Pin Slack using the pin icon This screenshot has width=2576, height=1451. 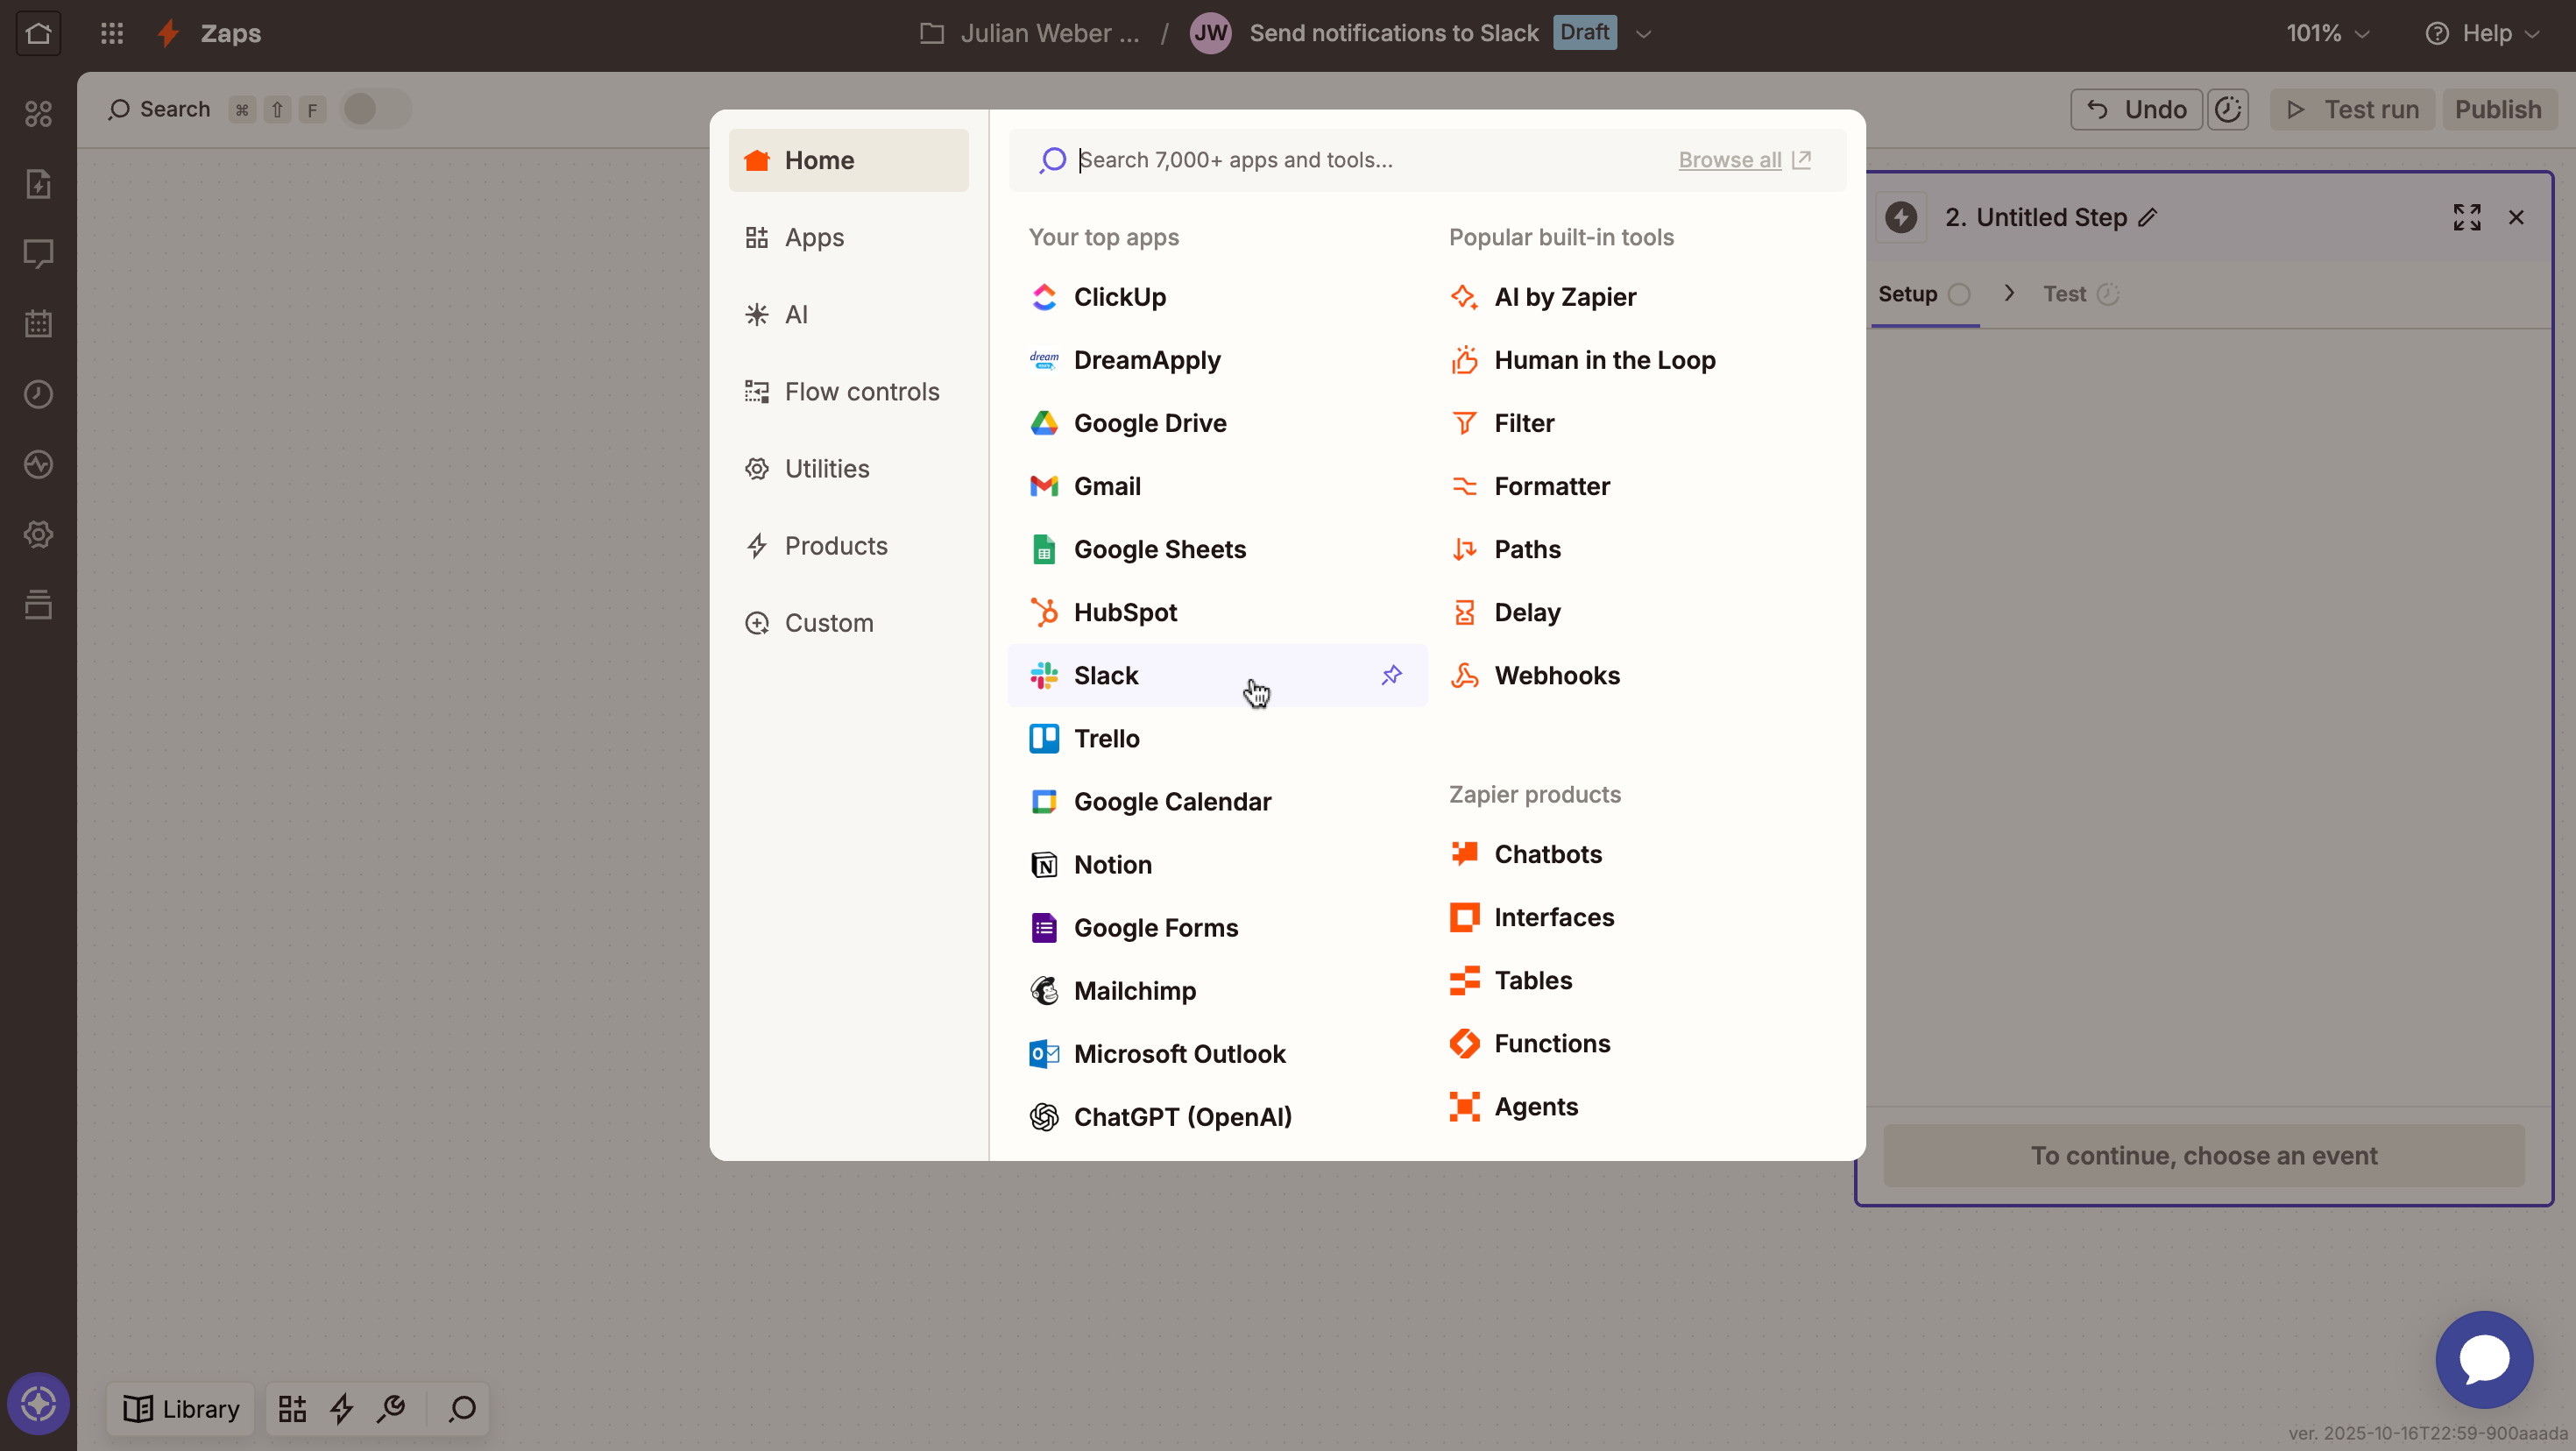coord(1391,675)
